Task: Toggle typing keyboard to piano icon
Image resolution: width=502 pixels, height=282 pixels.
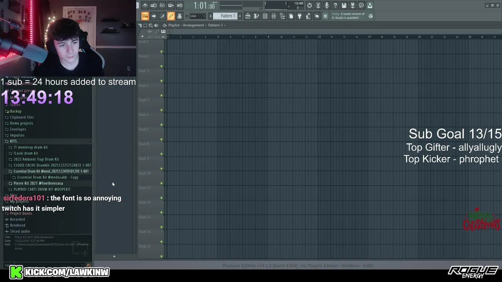Action: pyautogui.click(x=145, y=16)
